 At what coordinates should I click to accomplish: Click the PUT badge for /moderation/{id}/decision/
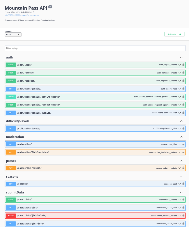11,152
